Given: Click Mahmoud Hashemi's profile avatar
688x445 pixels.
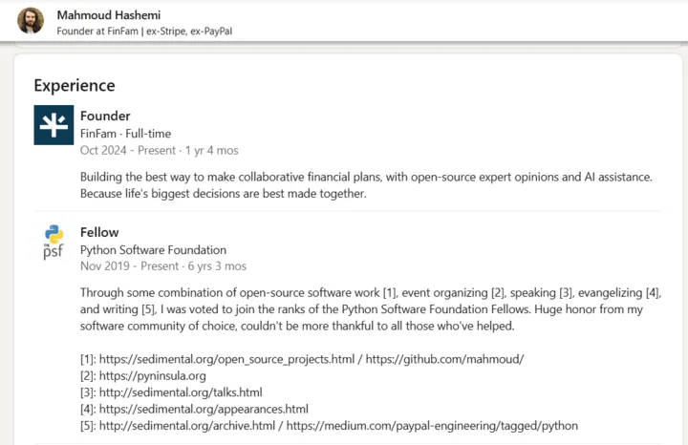Looking at the screenshot, I should pyautogui.click(x=31, y=21).
